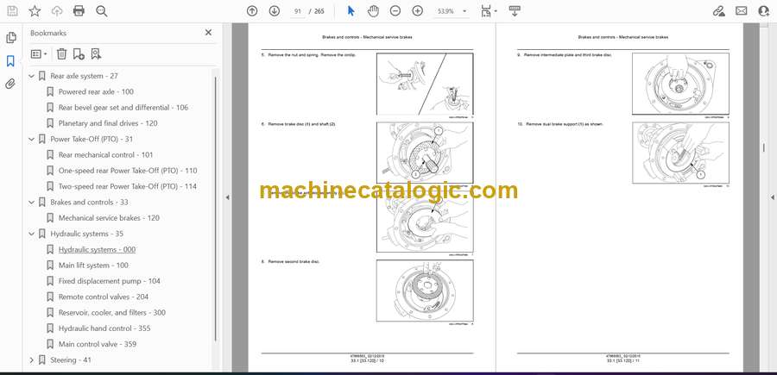Send file by email envelope icon
This screenshot has width=777, height=375.
742,11
